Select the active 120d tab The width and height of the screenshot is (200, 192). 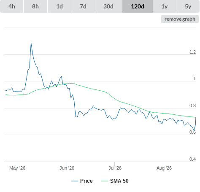pyautogui.click(x=138, y=6)
